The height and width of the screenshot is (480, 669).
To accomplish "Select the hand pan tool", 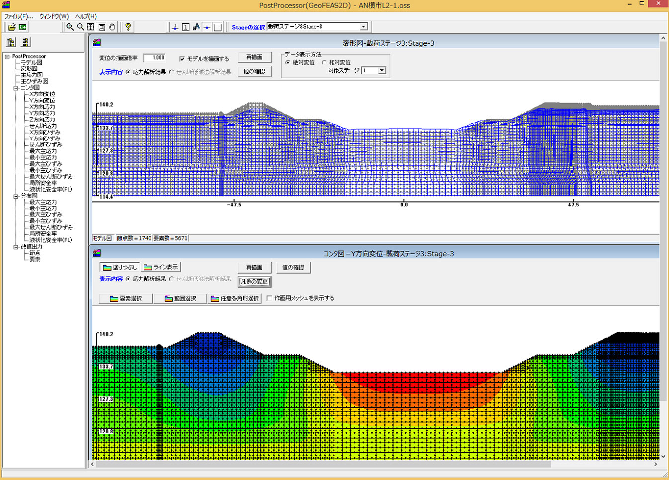I will [112, 27].
